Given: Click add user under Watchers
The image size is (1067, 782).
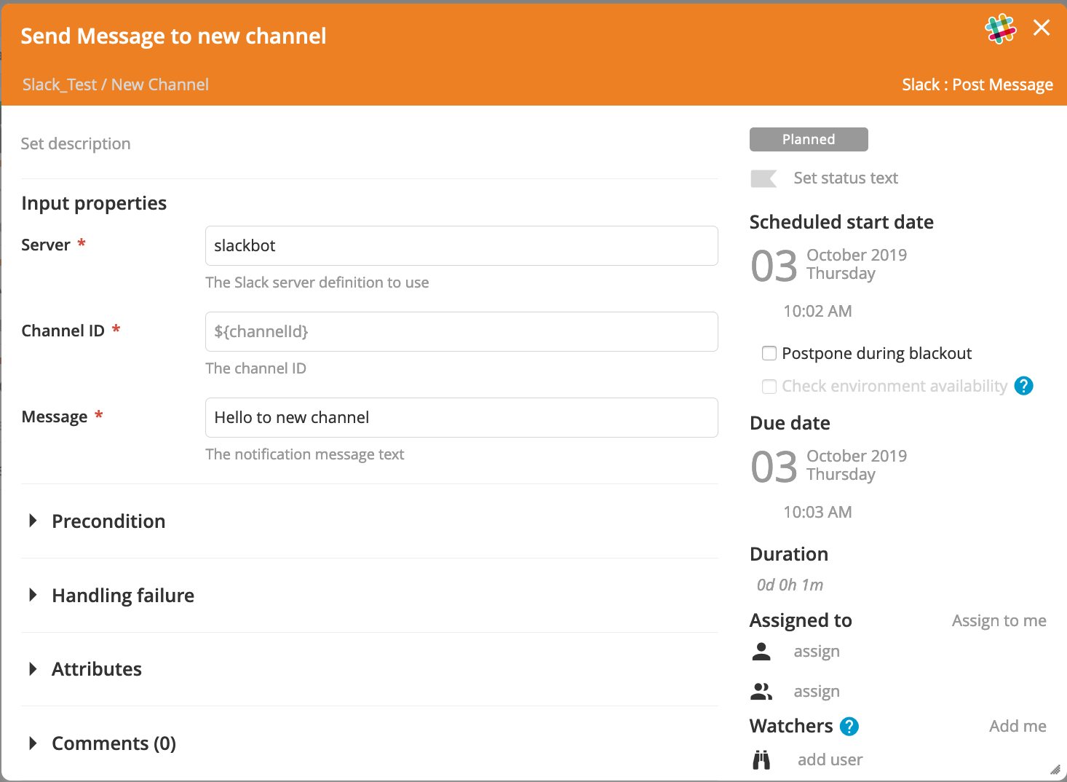Looking at the screenshot, I should coord(830,759).
